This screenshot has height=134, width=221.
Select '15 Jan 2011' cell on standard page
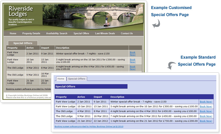(101, 107)
